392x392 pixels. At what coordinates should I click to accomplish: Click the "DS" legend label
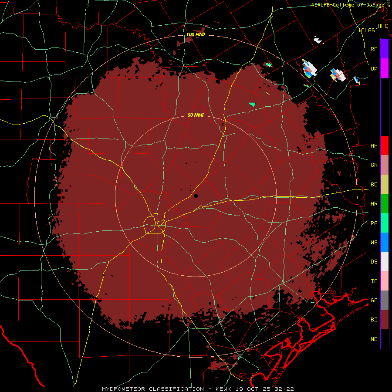(374, 261)
